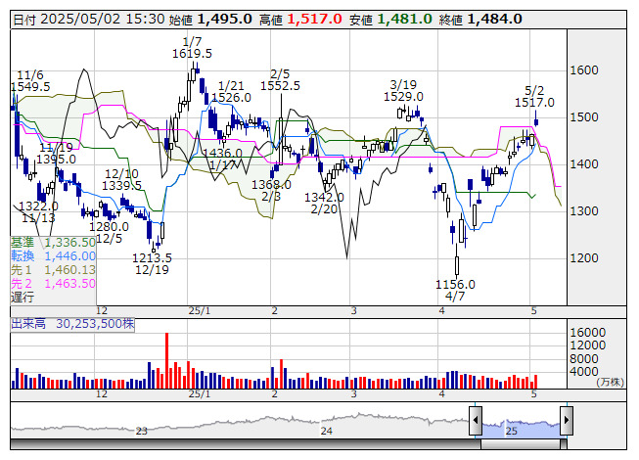
Task: Click the year 24 marker in overview chart
Action: pos(326,431)
